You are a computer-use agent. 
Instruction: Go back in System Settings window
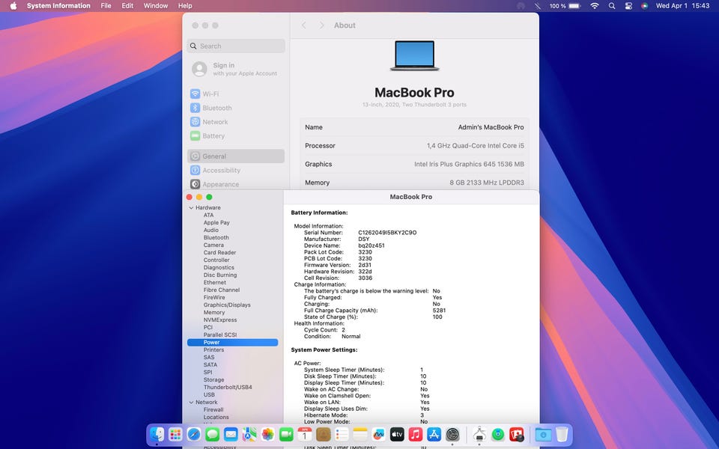pos(303,25)
